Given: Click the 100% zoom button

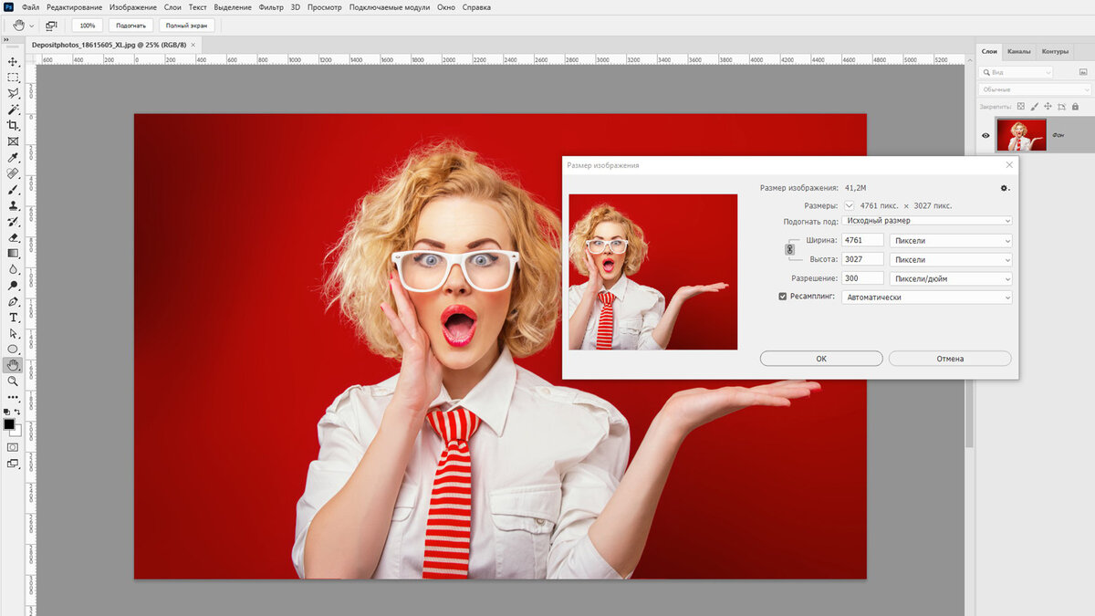Looking at the screenshot, I should (87, 26).
